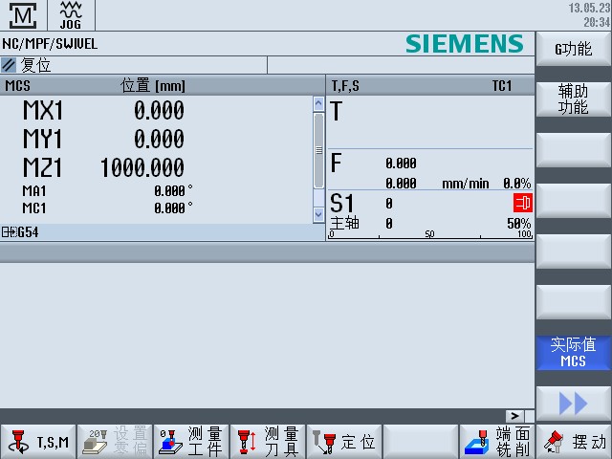Click the double-arrow next page softkey

pyautogui.click(x=574, y=404)
